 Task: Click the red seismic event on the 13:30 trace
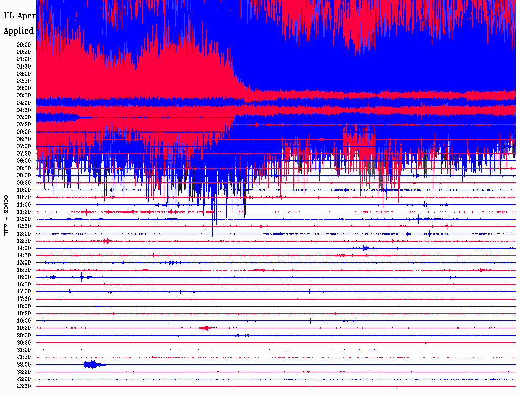106,241
